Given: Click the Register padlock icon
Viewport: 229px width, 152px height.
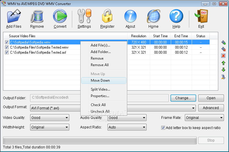Looking at the screenshot, I should [107, 16].
